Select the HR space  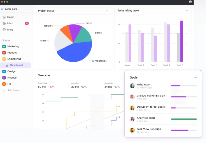pyautogui.click(x=9, y=84)
